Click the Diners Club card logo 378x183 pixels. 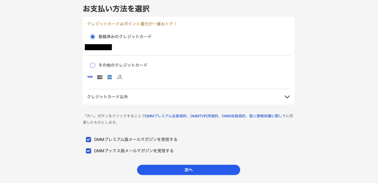coord(119,77)
